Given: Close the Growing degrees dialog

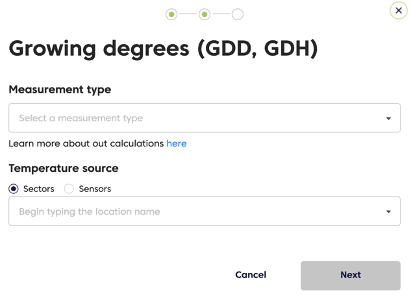Looking at the screenshot, I should click(x=399, y=10).
